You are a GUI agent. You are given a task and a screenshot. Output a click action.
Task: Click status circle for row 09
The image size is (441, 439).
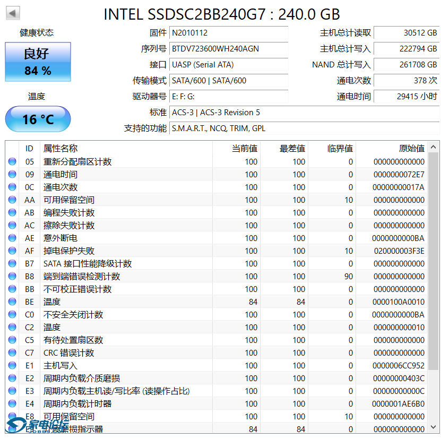(x=12, y=174)
